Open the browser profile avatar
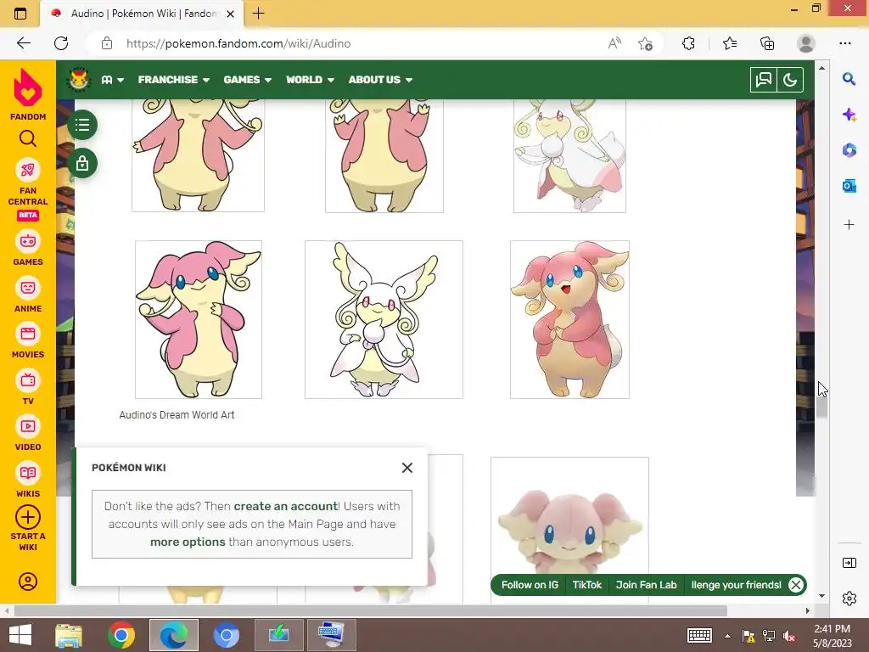Image resolution: width=869 pixels, height=652 pixels. [x=806, y=43]
